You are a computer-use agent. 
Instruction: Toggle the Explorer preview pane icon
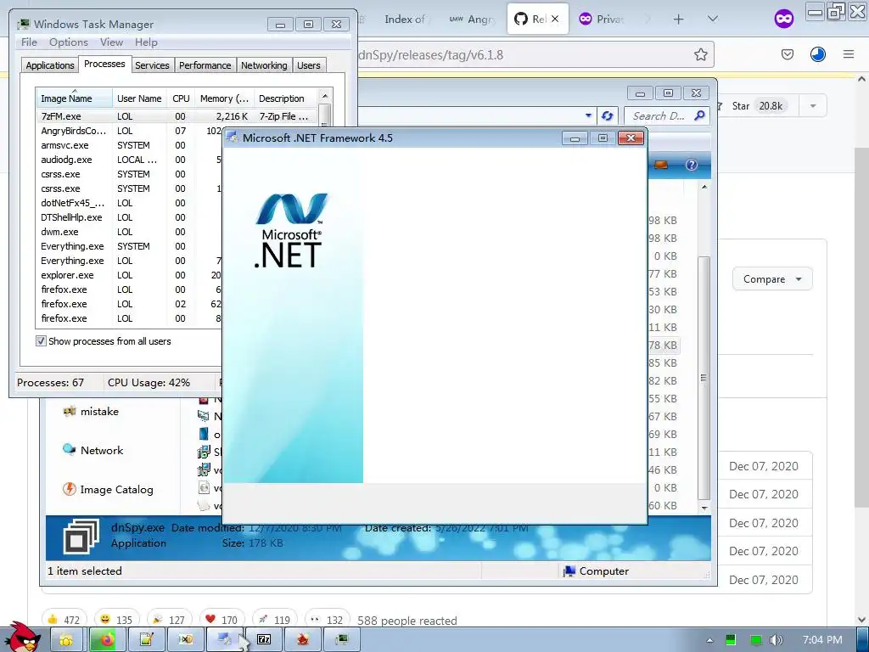click(x=661, y=165)
